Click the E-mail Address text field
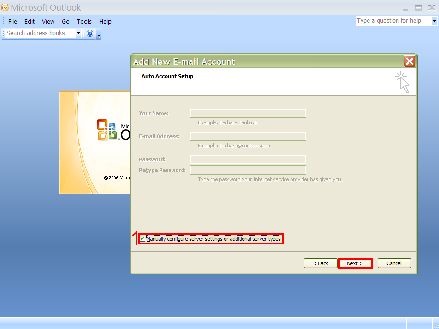This screenshot has width=439, height=329. pyautogui.click(x=248, y=136)
